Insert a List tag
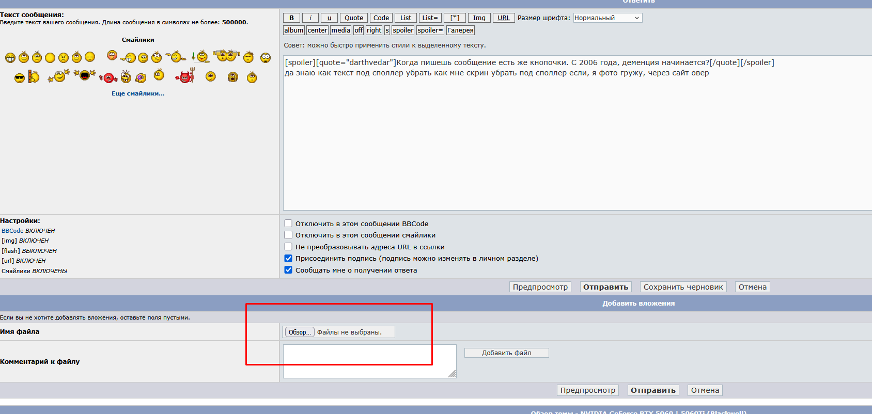 (406, 18)
